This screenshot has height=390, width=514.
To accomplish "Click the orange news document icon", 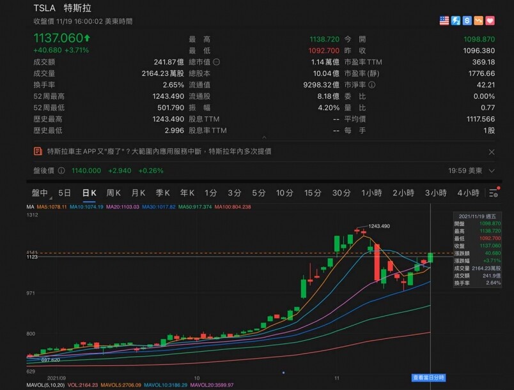I will pyautogui.click(x=38, y=151).
